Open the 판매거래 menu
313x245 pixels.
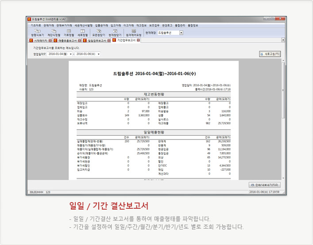(49, 26)
